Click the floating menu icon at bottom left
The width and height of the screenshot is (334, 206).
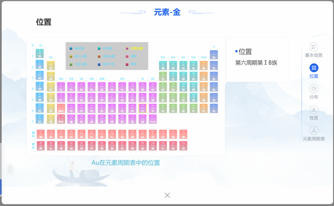tap(10, 170)
